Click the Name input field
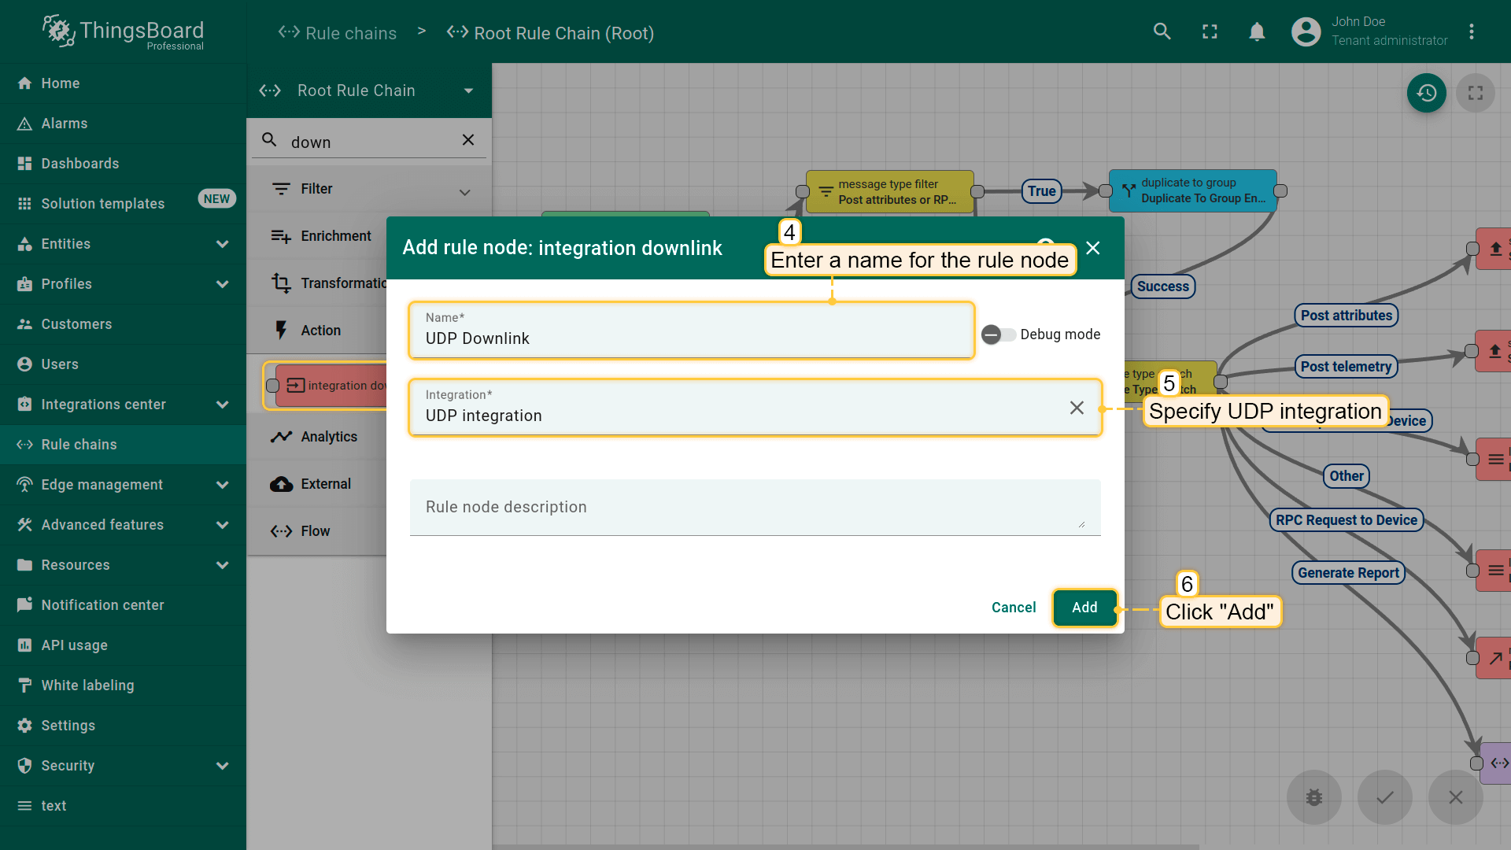The width and height of the screenshot is (1511, 850). tap(691, 338)
